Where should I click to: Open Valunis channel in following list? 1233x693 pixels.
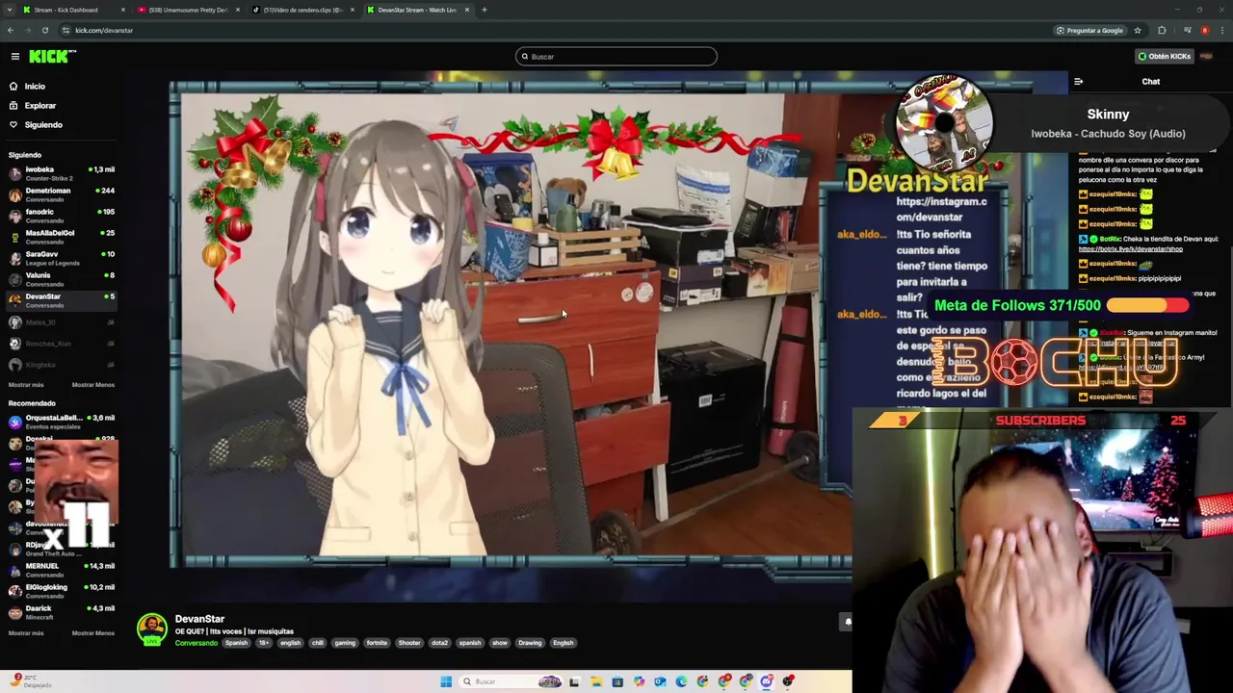[61, 279]
